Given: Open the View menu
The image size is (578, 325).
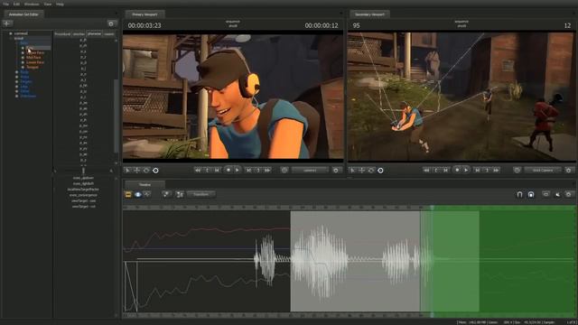Looking at the screenshot, I should tap(48, 4).
